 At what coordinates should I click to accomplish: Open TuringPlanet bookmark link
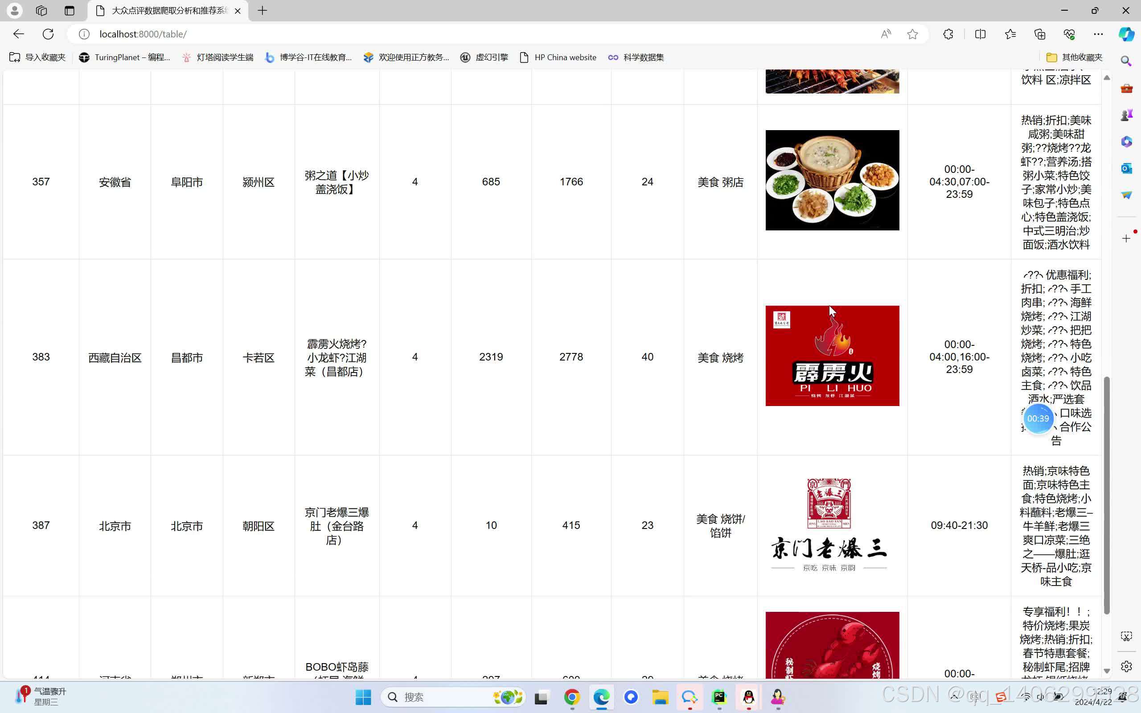point(124,57)
